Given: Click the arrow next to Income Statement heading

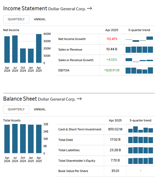Looking at the screenshot, I should (x=89, y=9).
